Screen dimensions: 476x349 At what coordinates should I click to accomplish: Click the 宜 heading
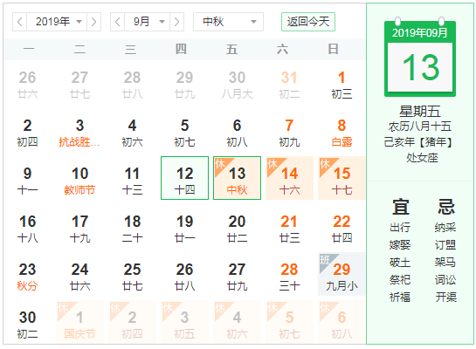point(400,207)
